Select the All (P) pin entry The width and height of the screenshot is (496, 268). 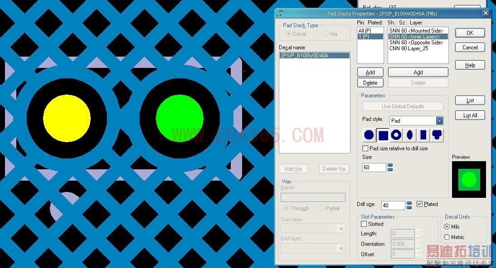coord(370,31)
